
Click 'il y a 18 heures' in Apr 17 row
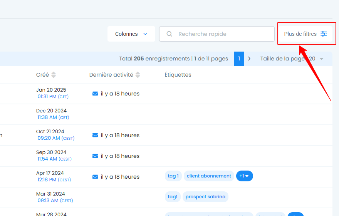pyautogui.click(x=120, y=177)
